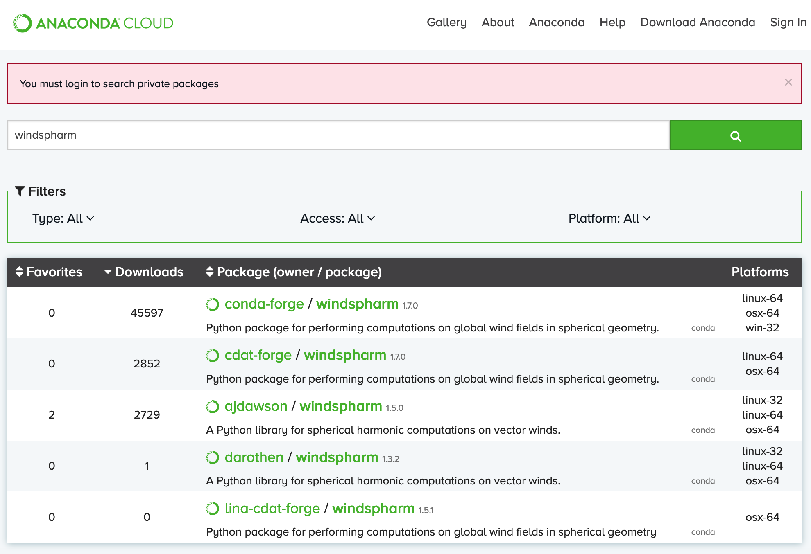This screenshot has height=554, width=811.
Task: Click the green magnifier search button
Action: (736, 135)
